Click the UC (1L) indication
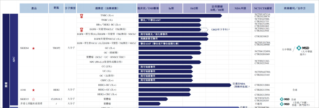This screenshot has width=319, height=108. coord(107,71)
